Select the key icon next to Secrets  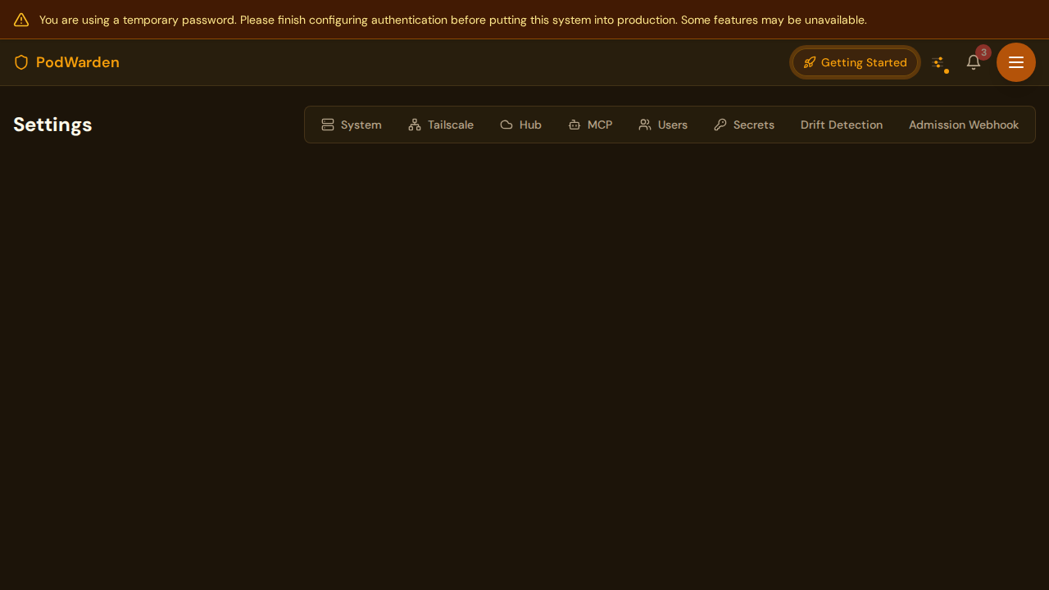click(x=720, y=125)
